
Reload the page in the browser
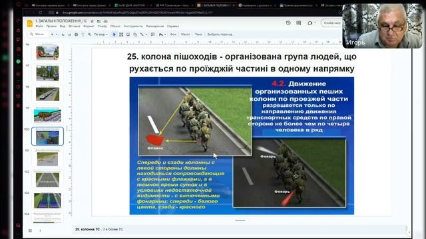[40, 13]
